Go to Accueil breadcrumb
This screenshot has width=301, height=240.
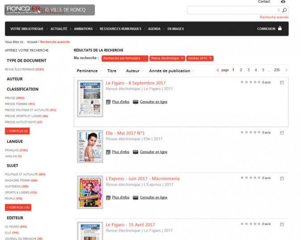[32, 42]
